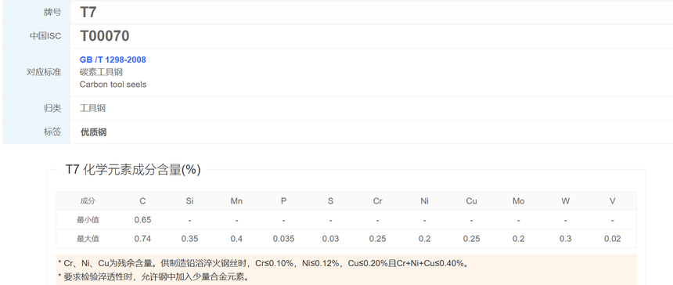The width and height of the screenshot is (673, 285).
Task: Select the maximum carbon value 0.74
Action: coord(142,239)
